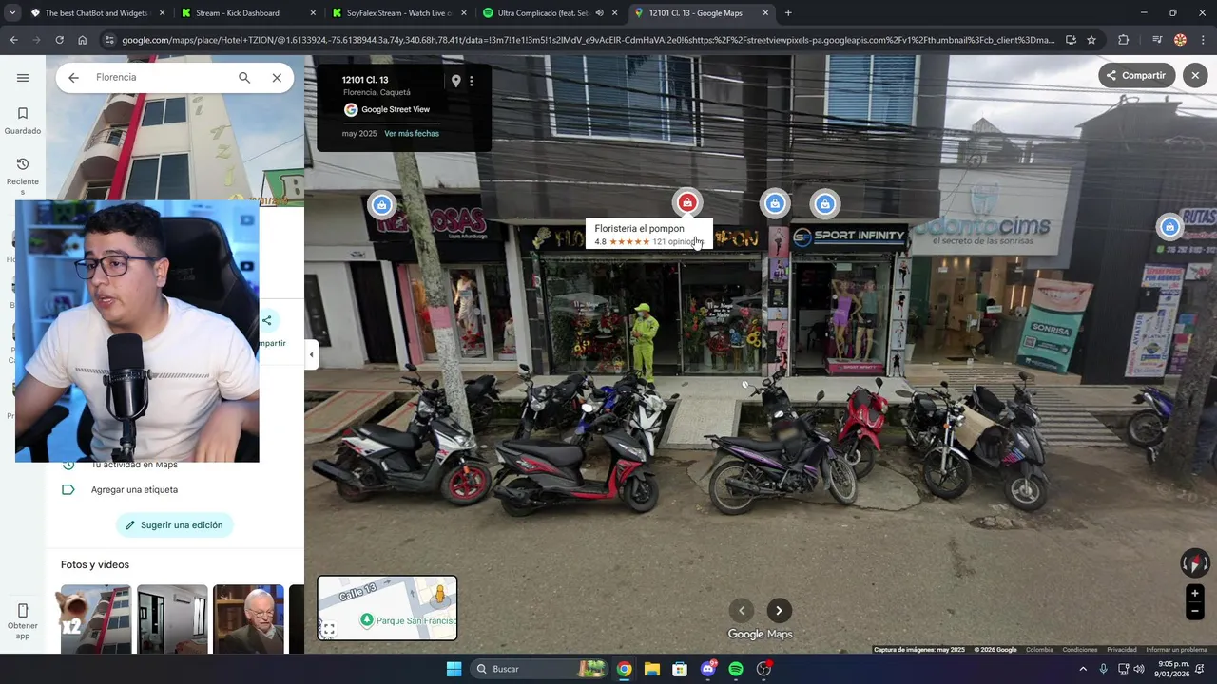1217x684 pixels.
Task: Click the location pin icon in Street View card
Action: click(455, 81)
